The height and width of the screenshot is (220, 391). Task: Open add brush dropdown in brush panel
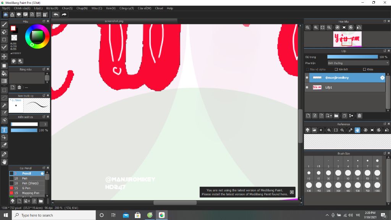pyautogui.click(x=27, y=201)
